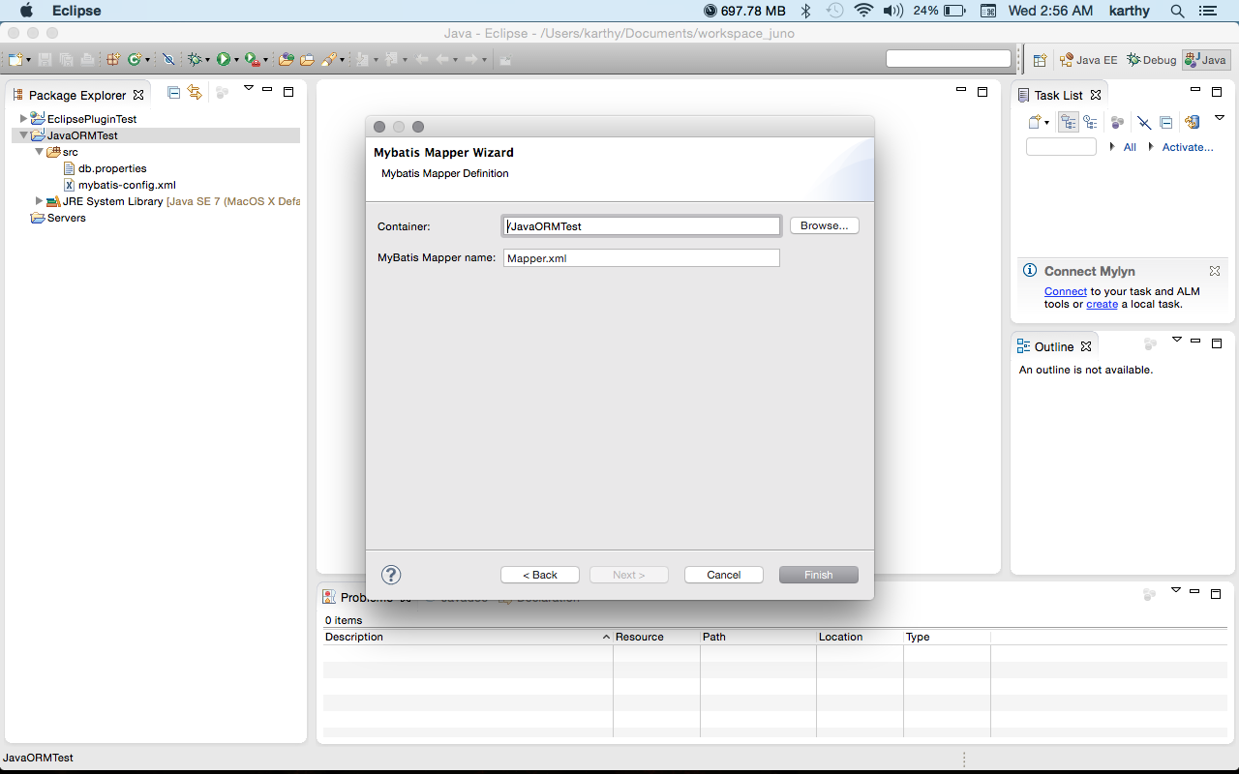Click the Quick Access search field

pyautogui.click(x=949, y=59)
